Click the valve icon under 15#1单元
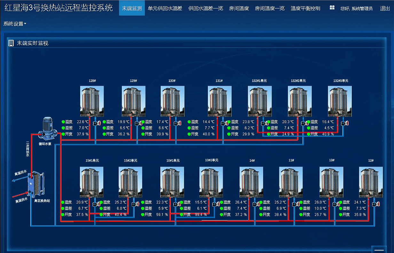 [x=96, y=204]
